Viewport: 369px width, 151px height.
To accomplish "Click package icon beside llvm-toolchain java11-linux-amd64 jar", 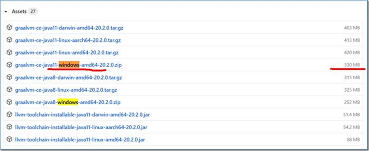I will [9, 140].
